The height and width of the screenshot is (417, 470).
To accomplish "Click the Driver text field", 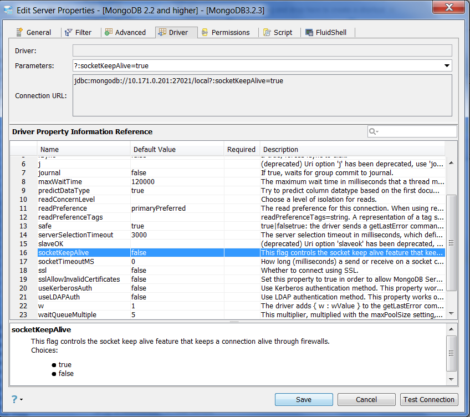I will point(262,50).
